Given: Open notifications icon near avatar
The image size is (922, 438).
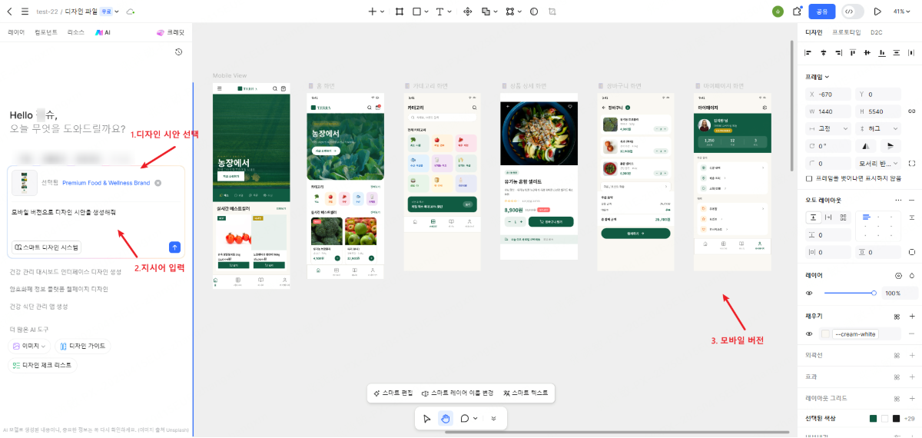Looking at the screenshot, I should pos(797,12).
